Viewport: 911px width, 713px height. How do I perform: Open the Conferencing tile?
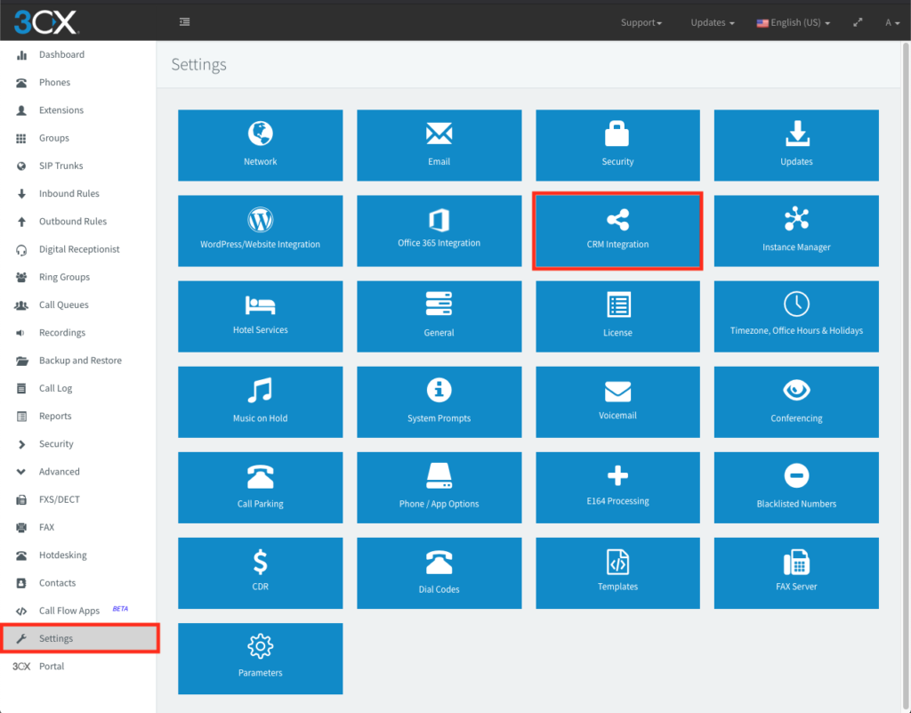796,402
